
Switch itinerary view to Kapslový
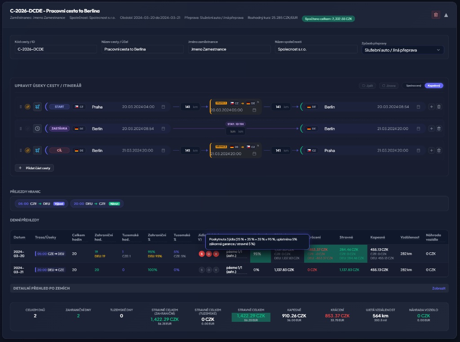coord(433,86)
